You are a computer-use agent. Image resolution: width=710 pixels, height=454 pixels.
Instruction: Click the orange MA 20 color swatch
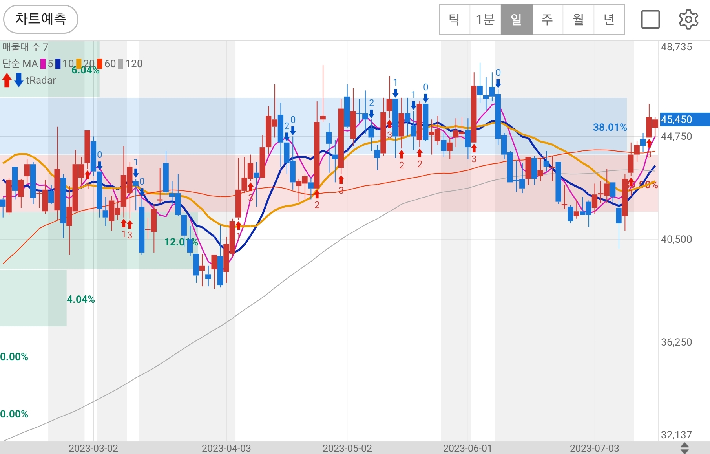(79, 64)
